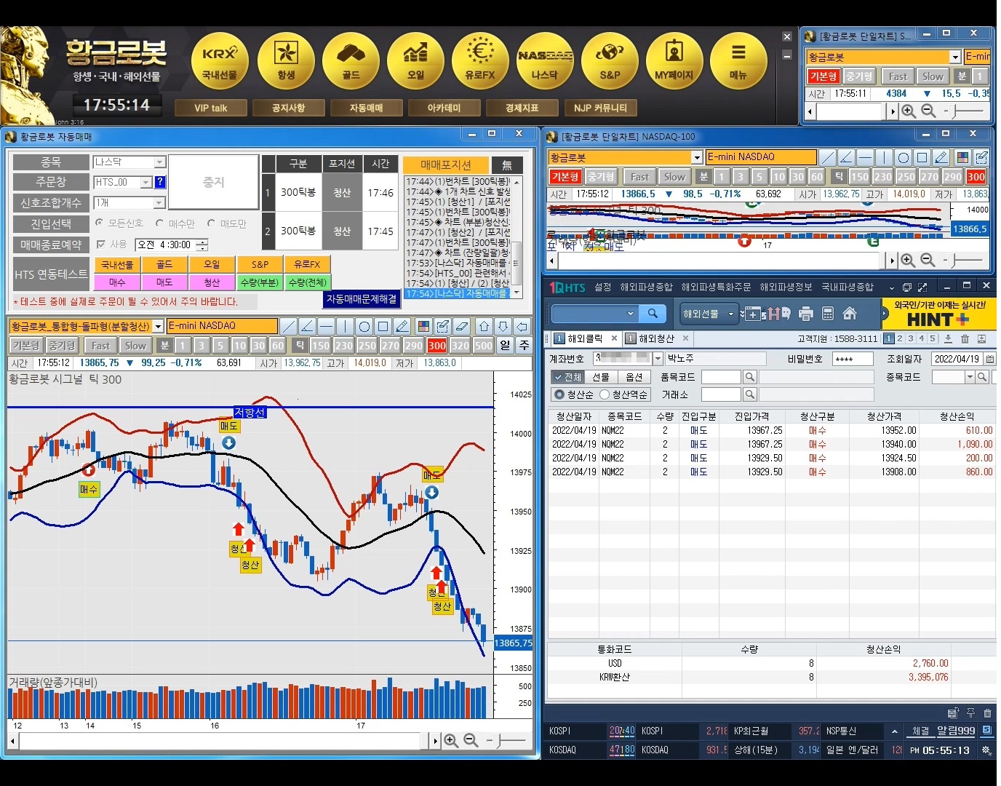The width and height of the screenshot is (1001, 786).
Task: Open the 오일 market button
Action: 415,60
